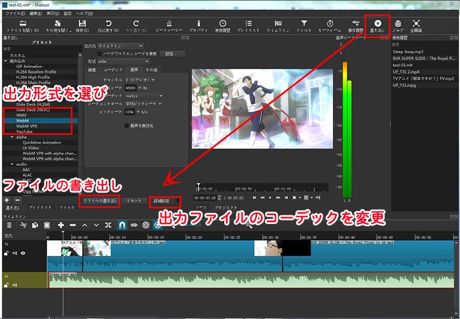Open the Recent (使用履歴) clock icon
The height and width of the screenshot is (319, 460).
pyautogui.click(x=223, y=24)
